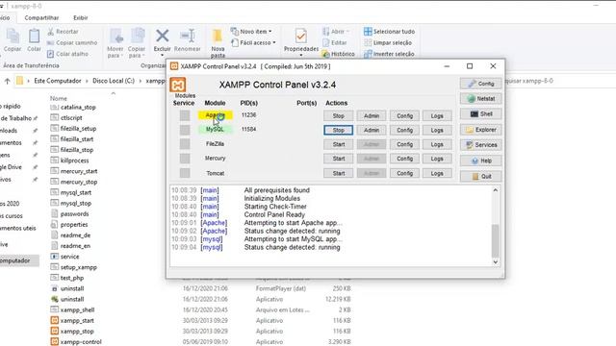Screen dimensions: 616x346
Task: Click the XAMPP log scrollbar thumb
Action: coord(496,240)
